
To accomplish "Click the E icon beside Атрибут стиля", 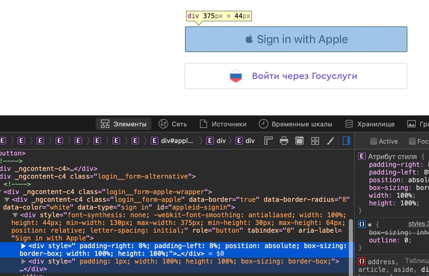I will pos(362,156).
